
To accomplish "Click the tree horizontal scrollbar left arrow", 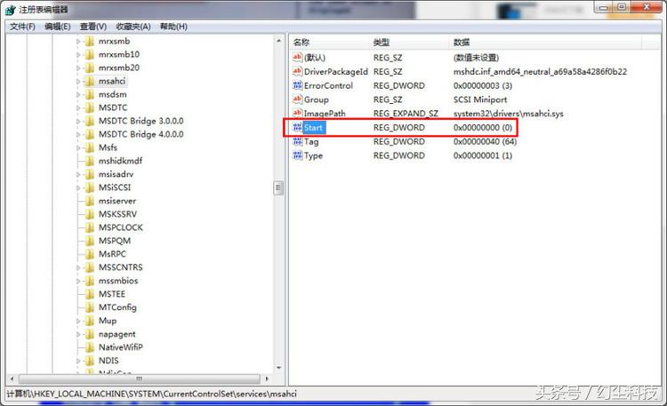I will coord(12,378).
